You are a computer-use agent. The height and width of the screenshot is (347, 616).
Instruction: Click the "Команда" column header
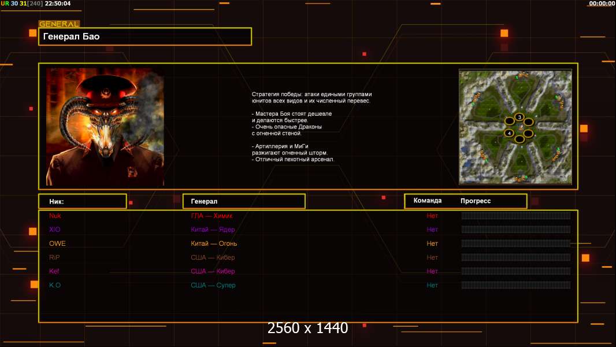pyautogui.click(x=428, y=201)
